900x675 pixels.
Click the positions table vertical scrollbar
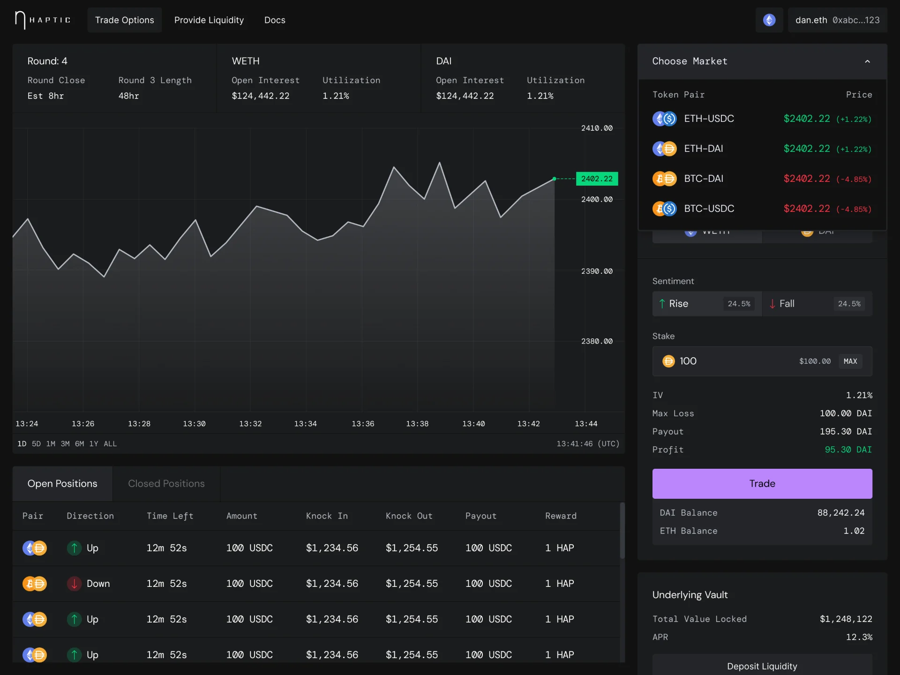pos(622,531)
